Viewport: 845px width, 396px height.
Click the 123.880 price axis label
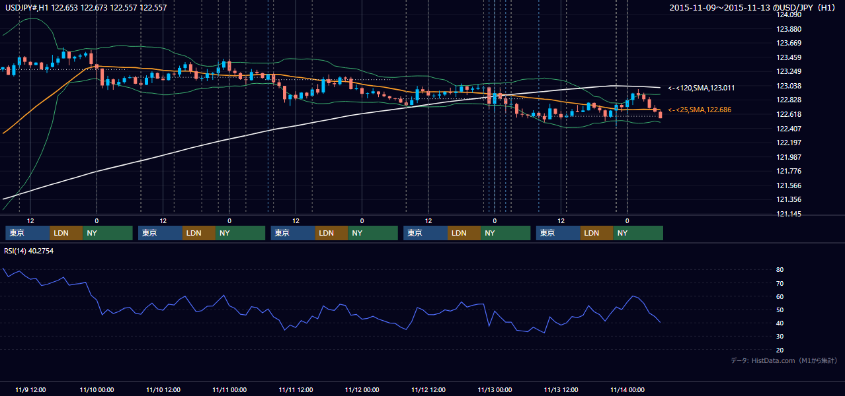789,29
